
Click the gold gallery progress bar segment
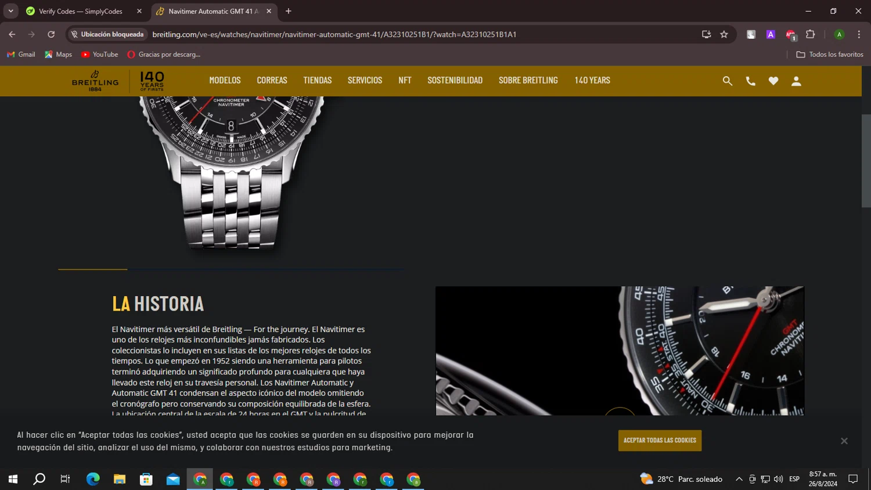pyautogui.click(x=92, y=269)
